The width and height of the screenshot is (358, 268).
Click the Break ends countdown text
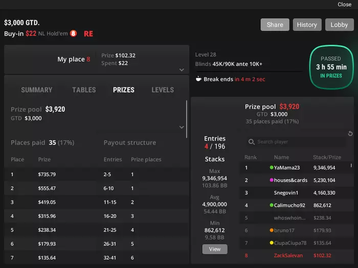234,79
